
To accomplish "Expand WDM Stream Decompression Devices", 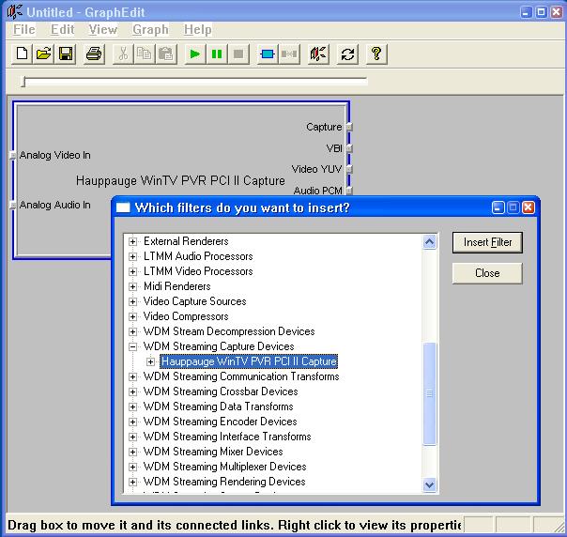I will [x=132, y=331].
